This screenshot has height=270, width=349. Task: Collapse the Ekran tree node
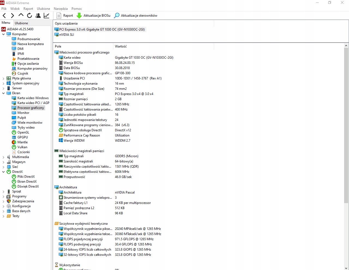click(3, 93)
